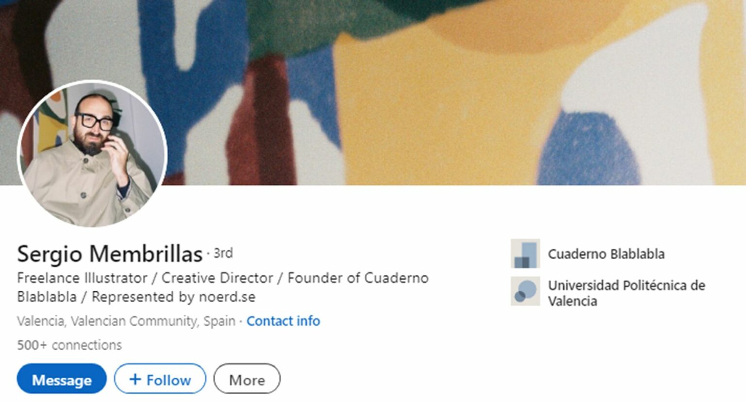The image size is (746, 402).
Task: Toggle following by clicking Follow
Action: point(160,379)
